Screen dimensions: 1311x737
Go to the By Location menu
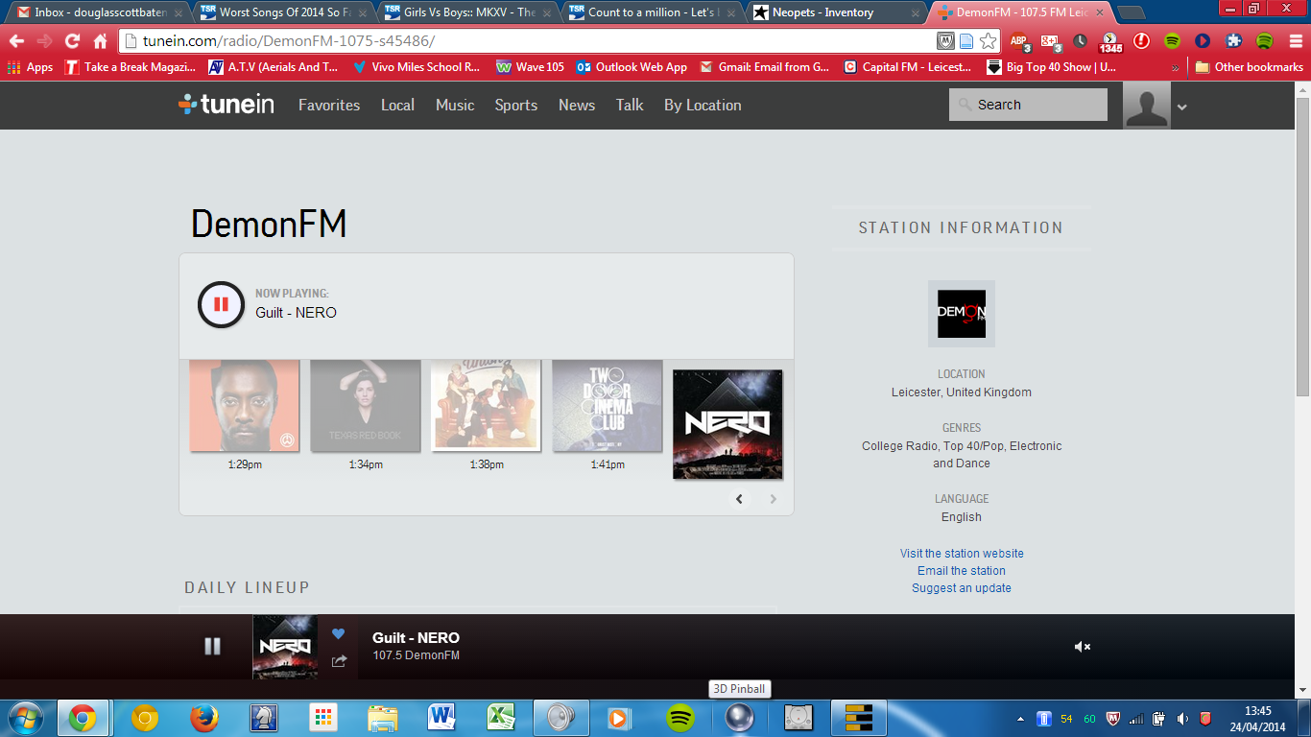pos(703,106)
